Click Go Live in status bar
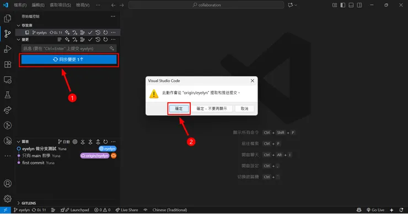 [375, 210]
